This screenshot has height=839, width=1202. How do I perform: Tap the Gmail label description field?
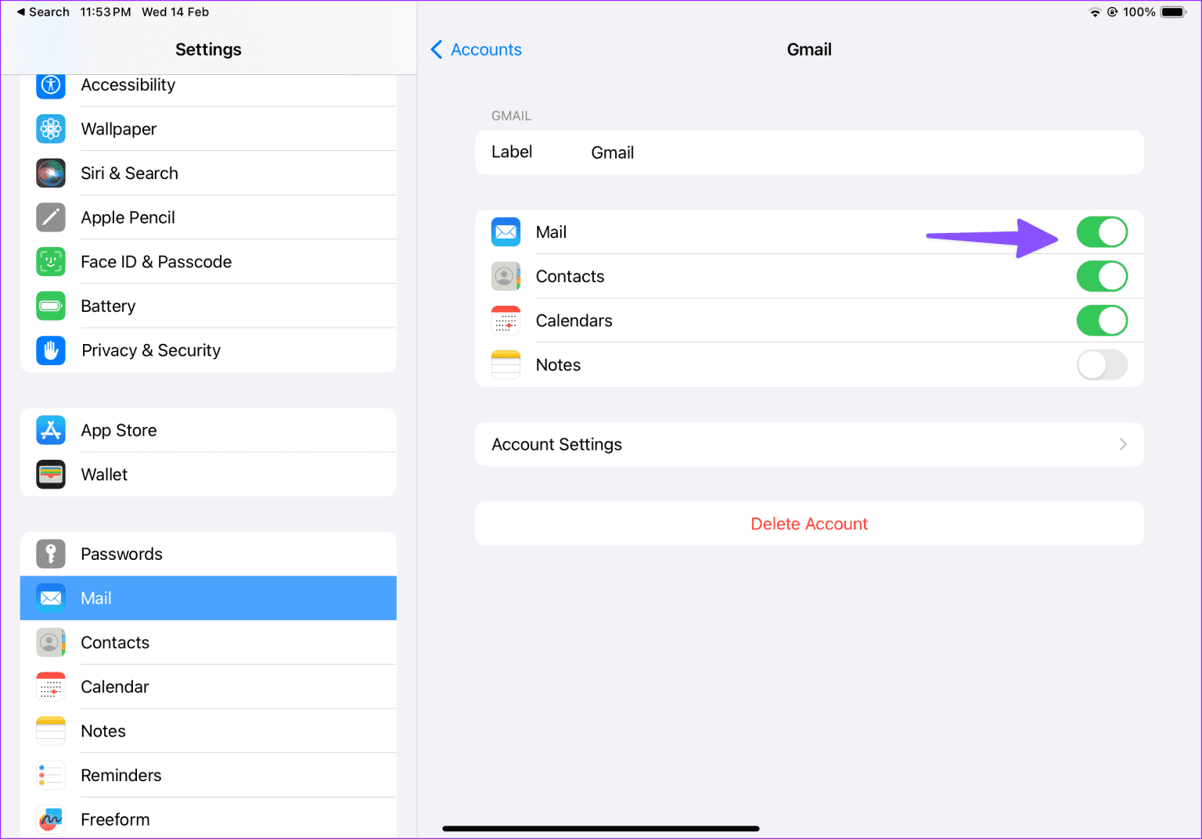pyautogui.click(x=809, y=152)
